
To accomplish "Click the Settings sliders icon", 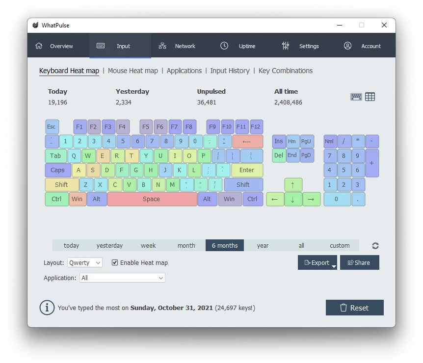I will (286, 46).
